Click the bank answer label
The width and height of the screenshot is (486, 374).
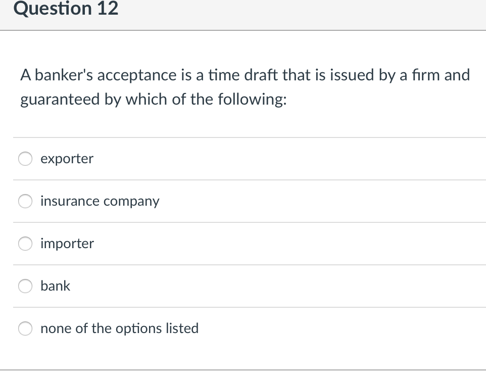click(55, 286)
